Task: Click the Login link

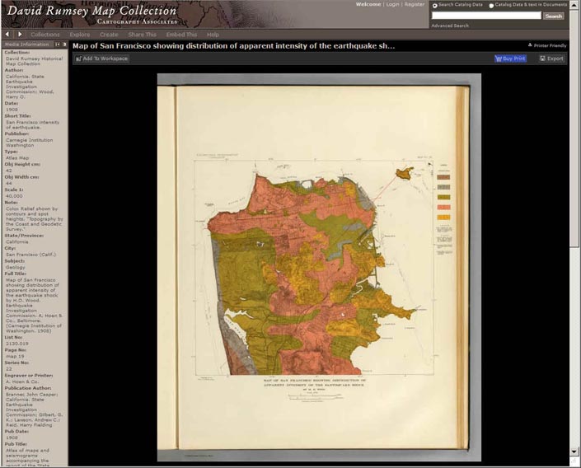Action: (x=392, y=4)
